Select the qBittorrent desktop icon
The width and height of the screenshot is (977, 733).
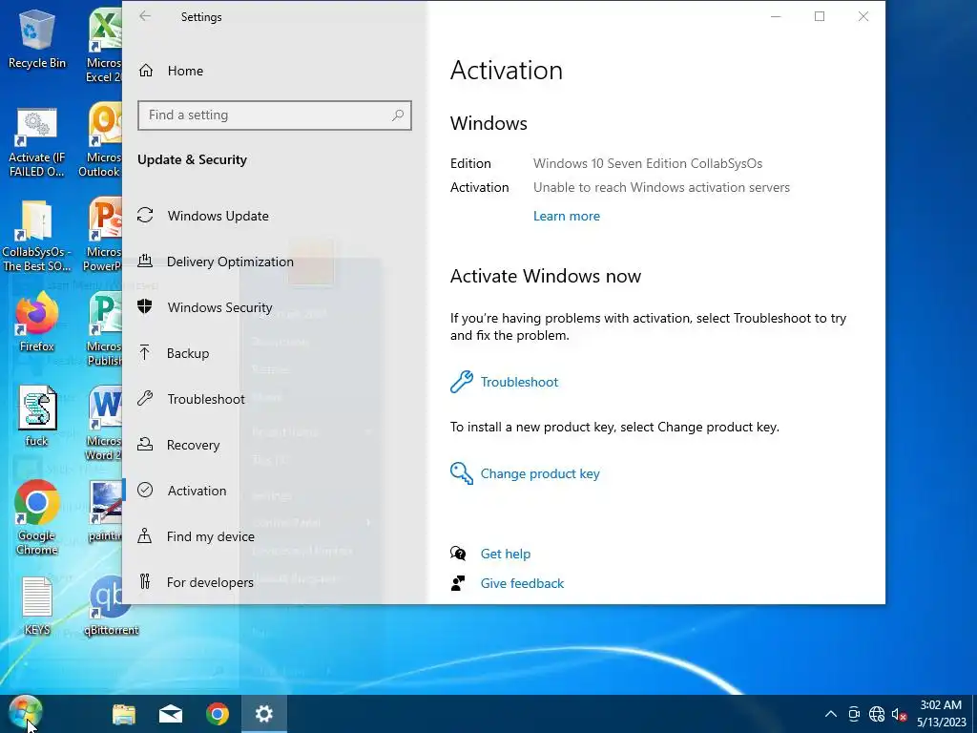(111, 606)
